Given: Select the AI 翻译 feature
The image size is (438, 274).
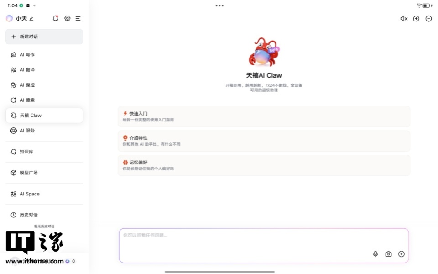Looking at the screenshot, I should 27,69.
